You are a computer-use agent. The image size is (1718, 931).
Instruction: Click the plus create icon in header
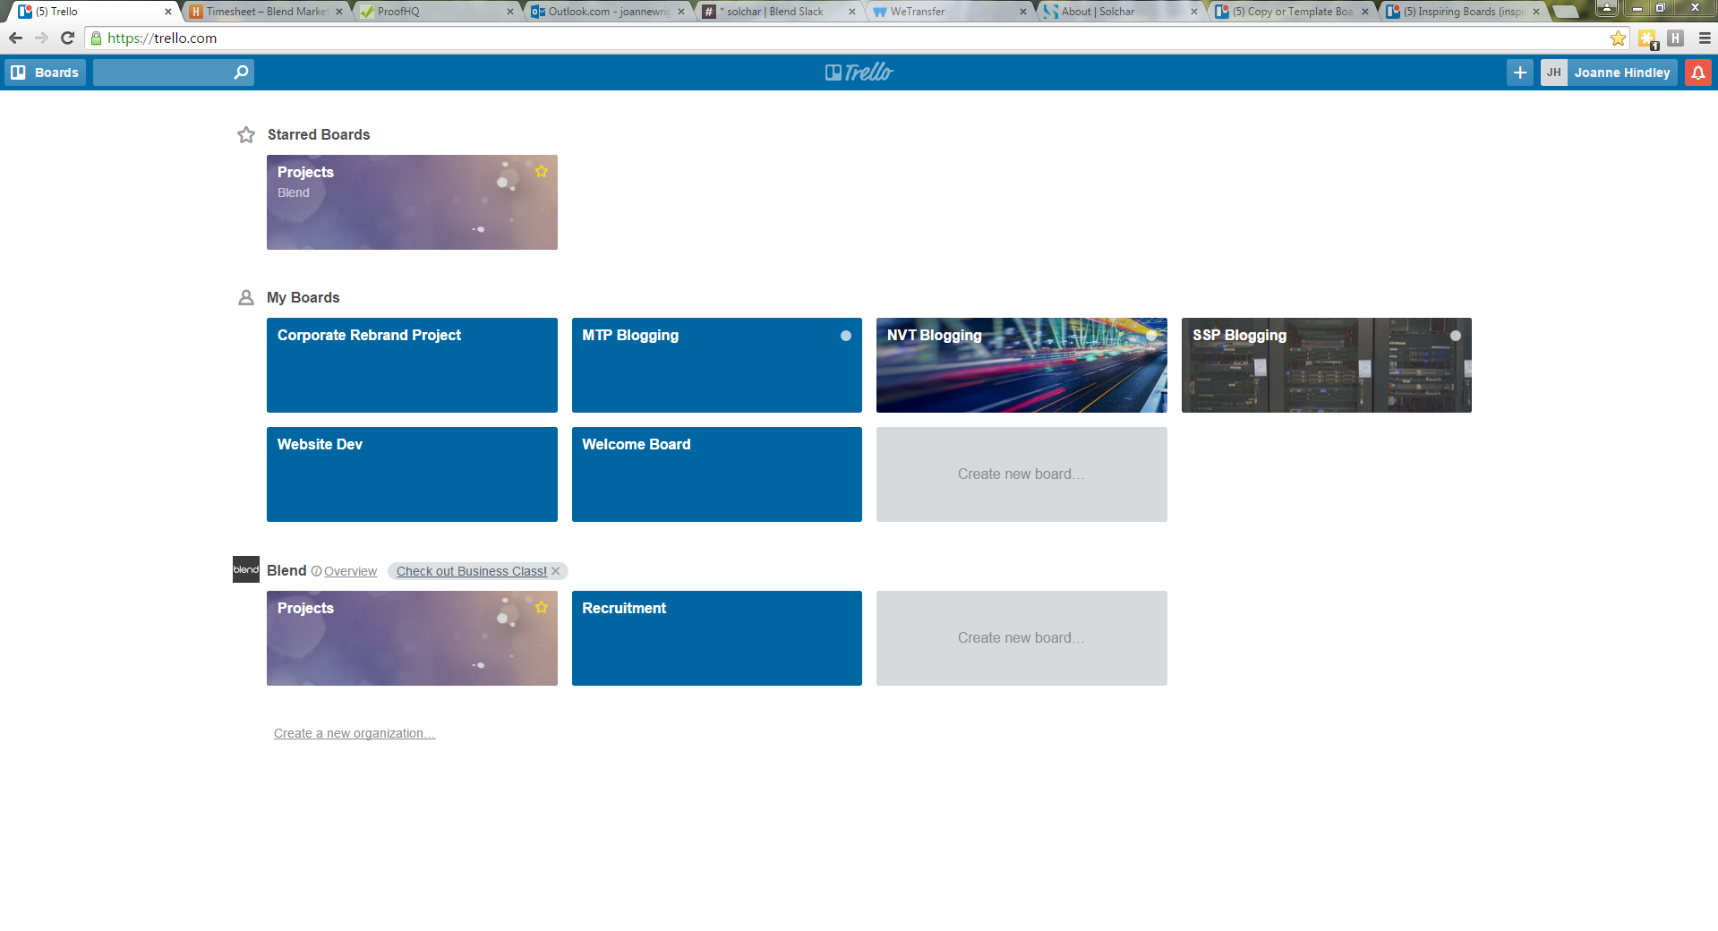(1519, 73)
